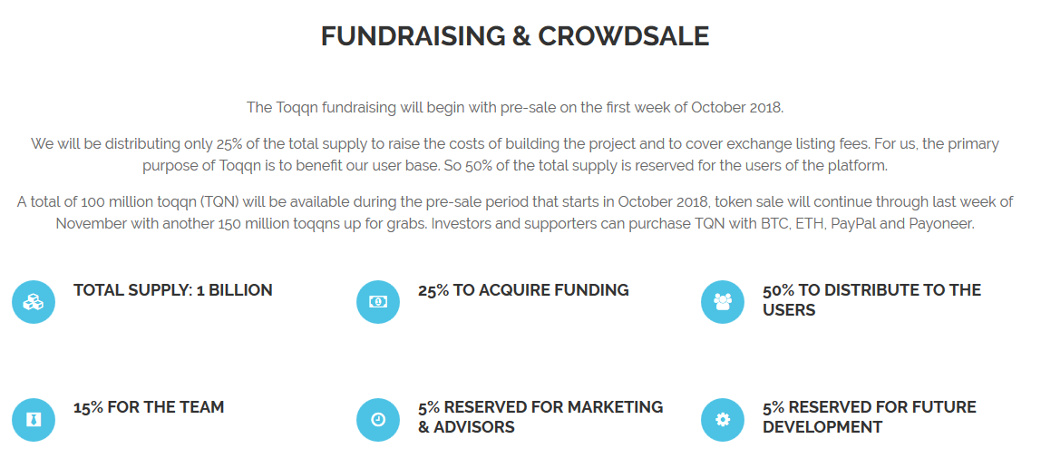Click 5% Reserved For Future Development heading
This screenshot has width=1041, height=468.
870,417
